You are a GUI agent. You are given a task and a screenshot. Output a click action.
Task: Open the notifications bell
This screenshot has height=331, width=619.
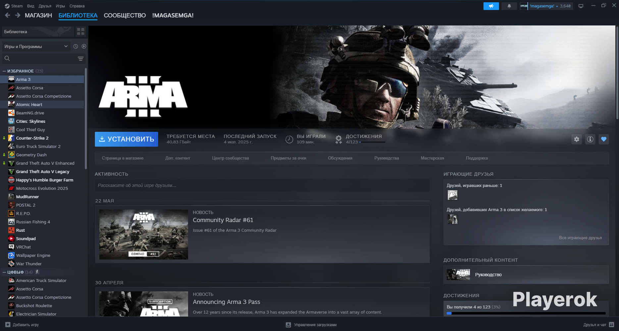click(x=509, y=6)
